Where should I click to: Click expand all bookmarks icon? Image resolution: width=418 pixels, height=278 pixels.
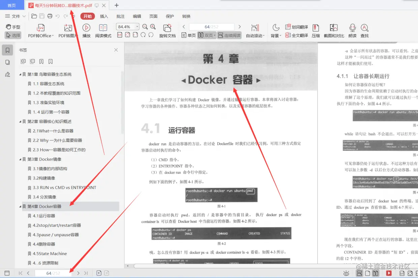tap(23, 61)
